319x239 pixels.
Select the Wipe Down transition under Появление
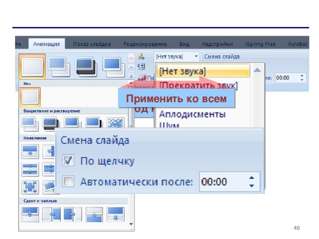coord(30,151)
